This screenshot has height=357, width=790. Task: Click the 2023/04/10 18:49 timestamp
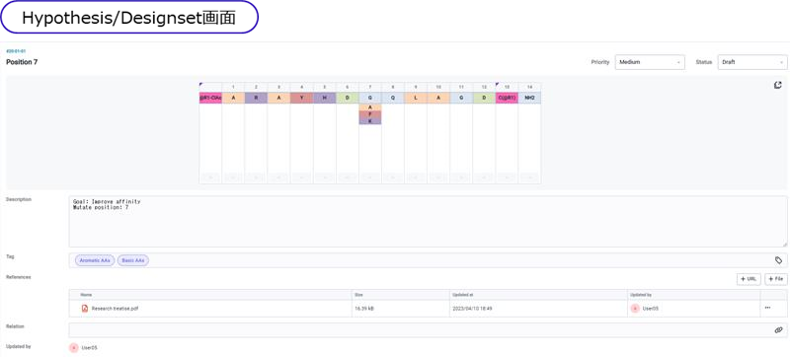coord(472,309)
